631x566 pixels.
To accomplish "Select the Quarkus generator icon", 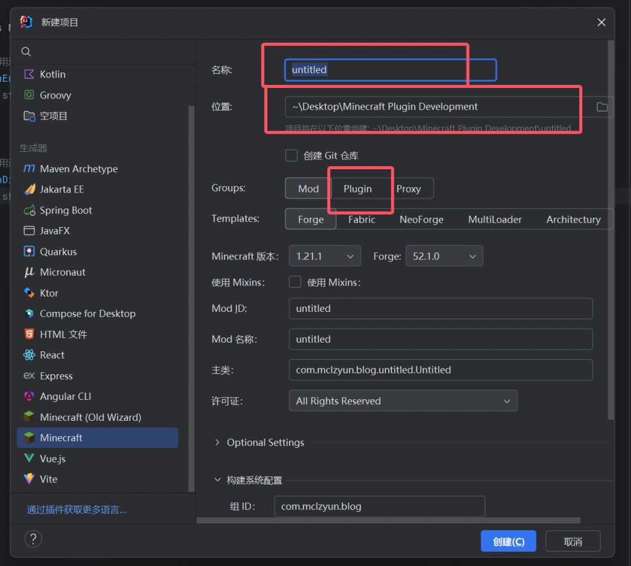I will tap(29, 252).
